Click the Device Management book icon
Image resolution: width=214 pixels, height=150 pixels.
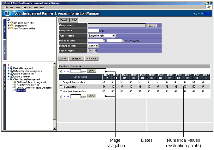(12, 68)
